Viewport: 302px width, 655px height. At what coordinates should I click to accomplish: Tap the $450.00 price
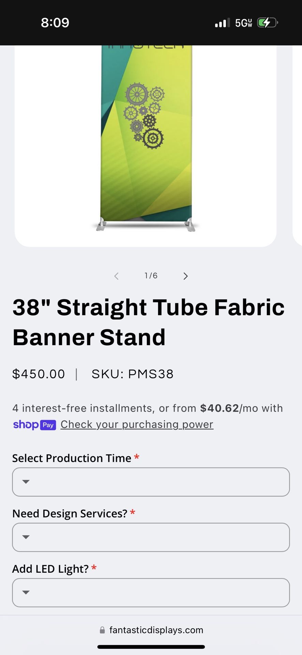pos(39,374)
